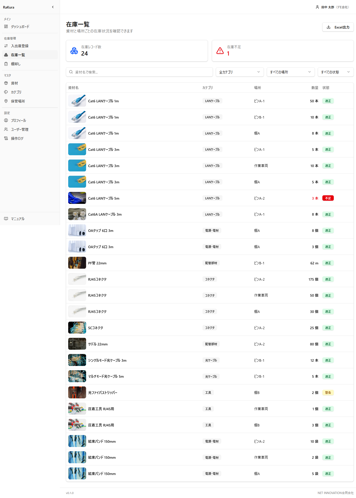Click the red 不足 status badge

click(328, 198)
